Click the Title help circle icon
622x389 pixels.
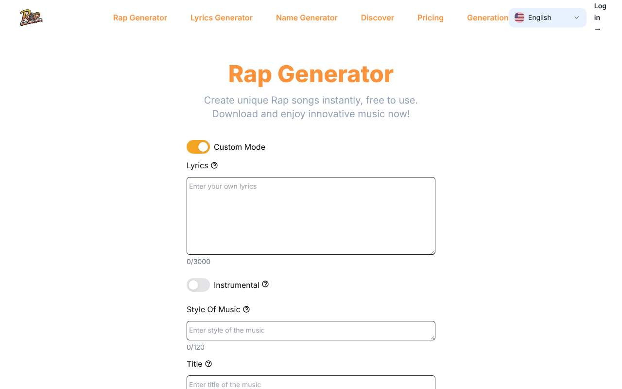(x=208, y=363)
